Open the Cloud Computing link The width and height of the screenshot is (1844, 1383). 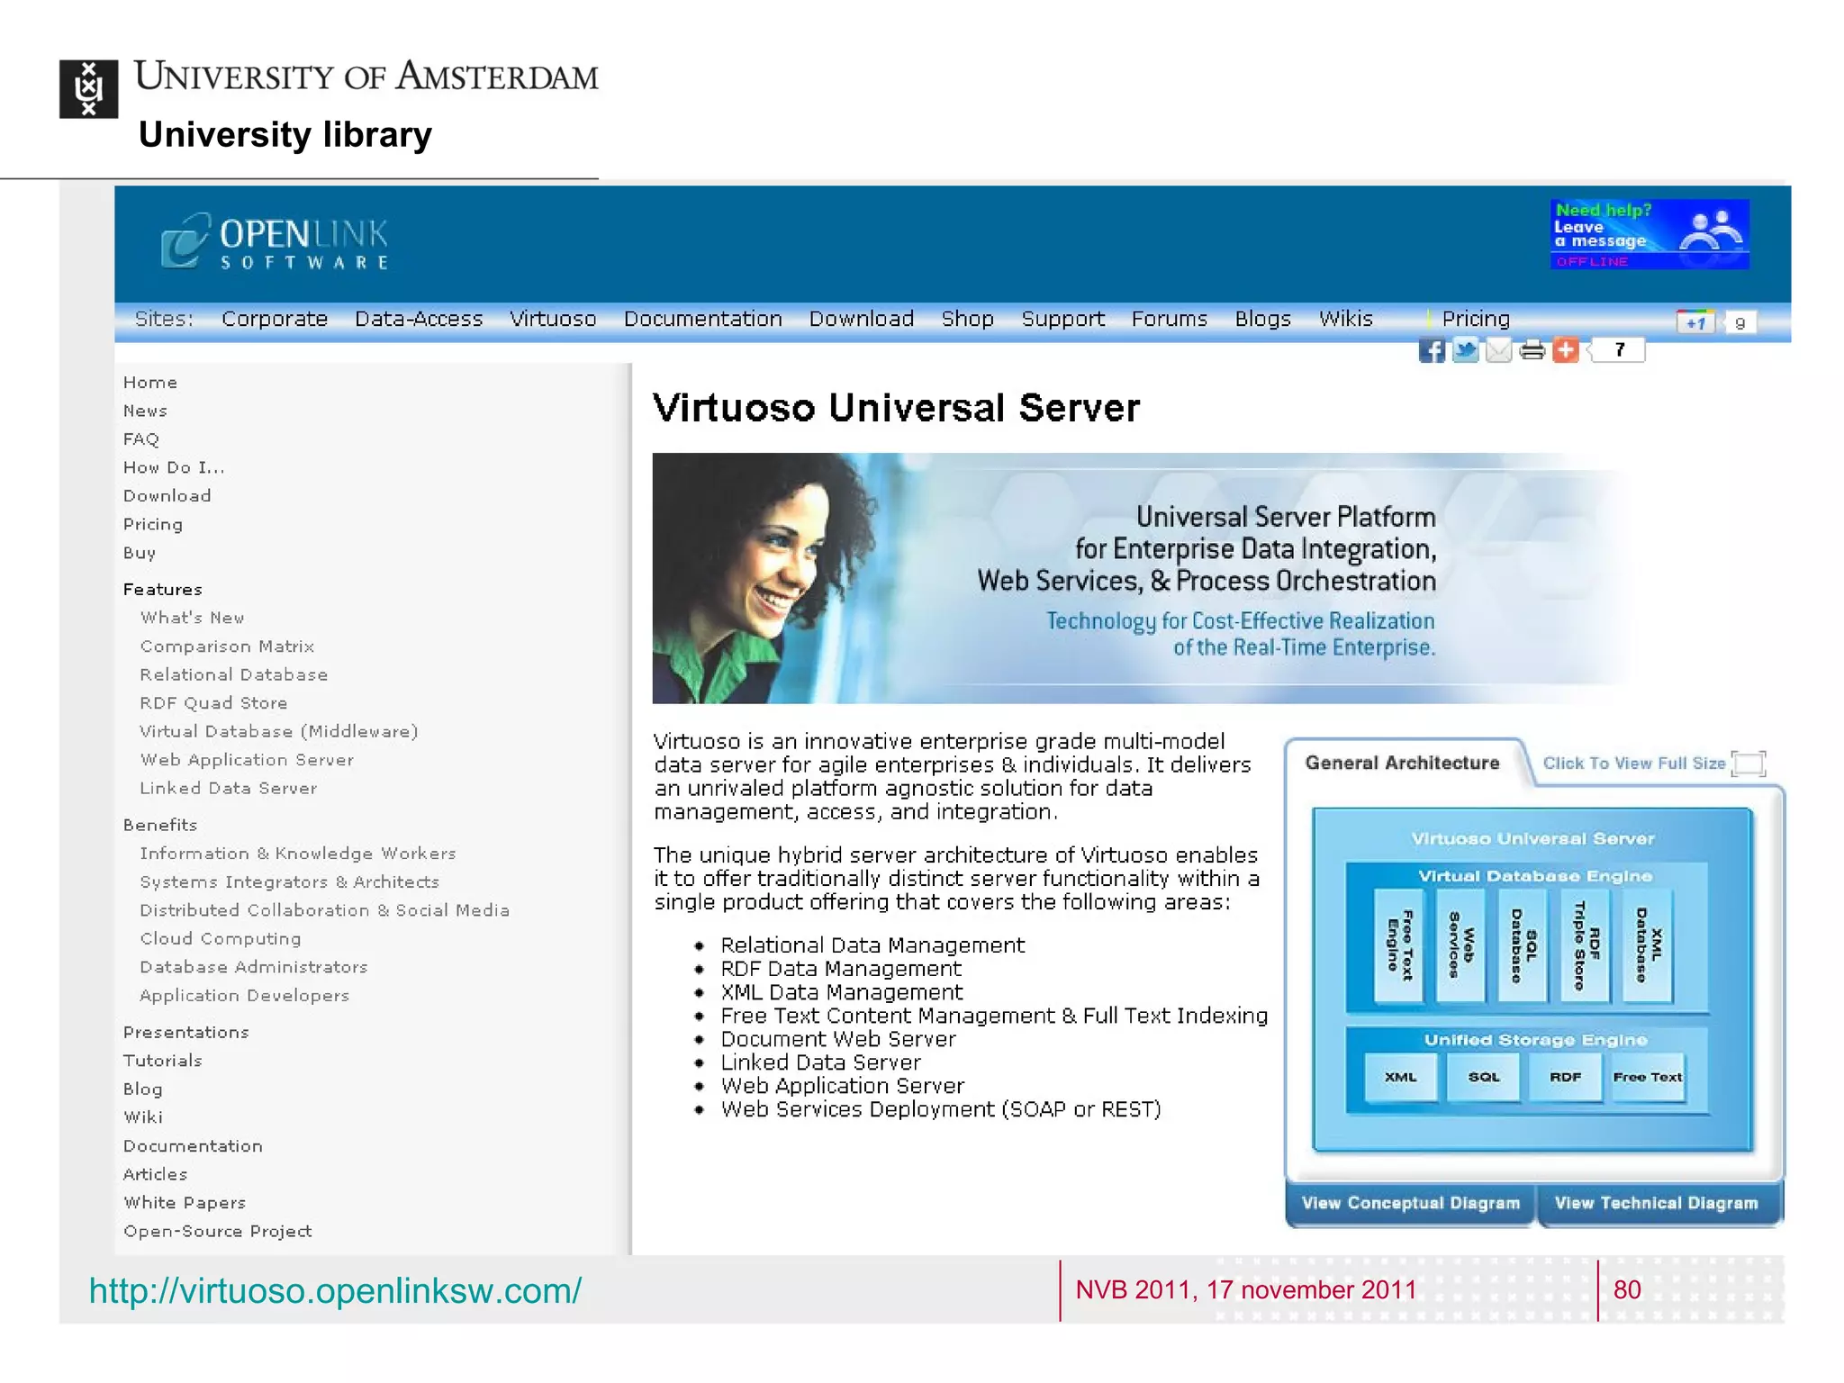tap(221, 939)
